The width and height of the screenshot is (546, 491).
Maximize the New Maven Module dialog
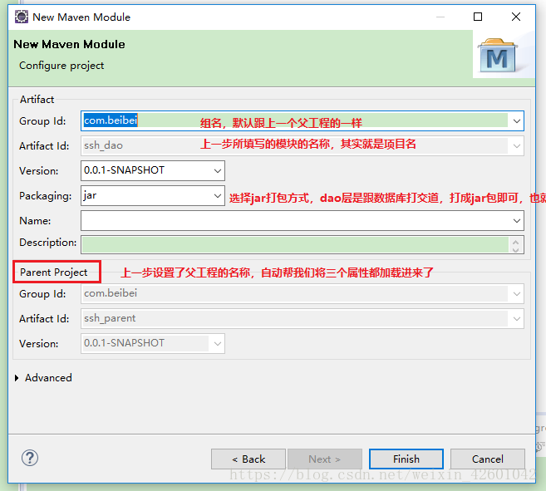478,17
